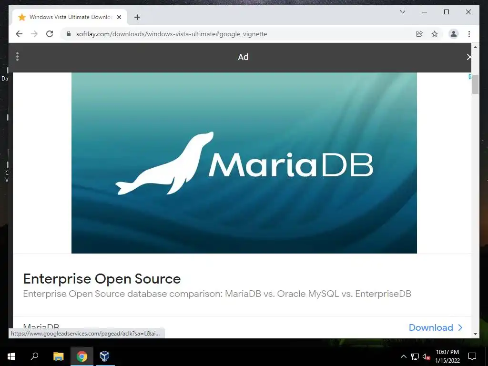
Task: Click the muted volume tray icon
Action: (x=427, y=356)
